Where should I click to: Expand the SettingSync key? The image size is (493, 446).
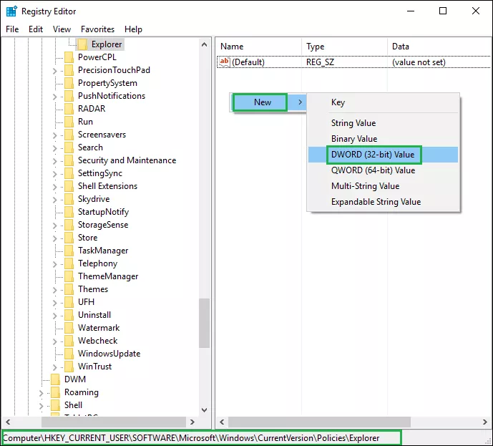click(54, 174)
